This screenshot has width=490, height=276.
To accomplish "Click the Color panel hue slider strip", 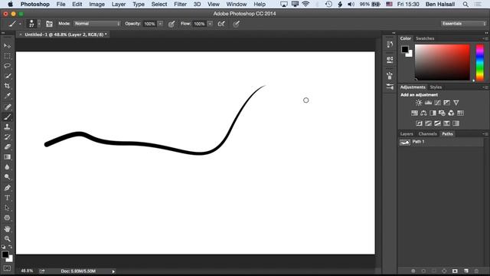I will click(480, 63).
